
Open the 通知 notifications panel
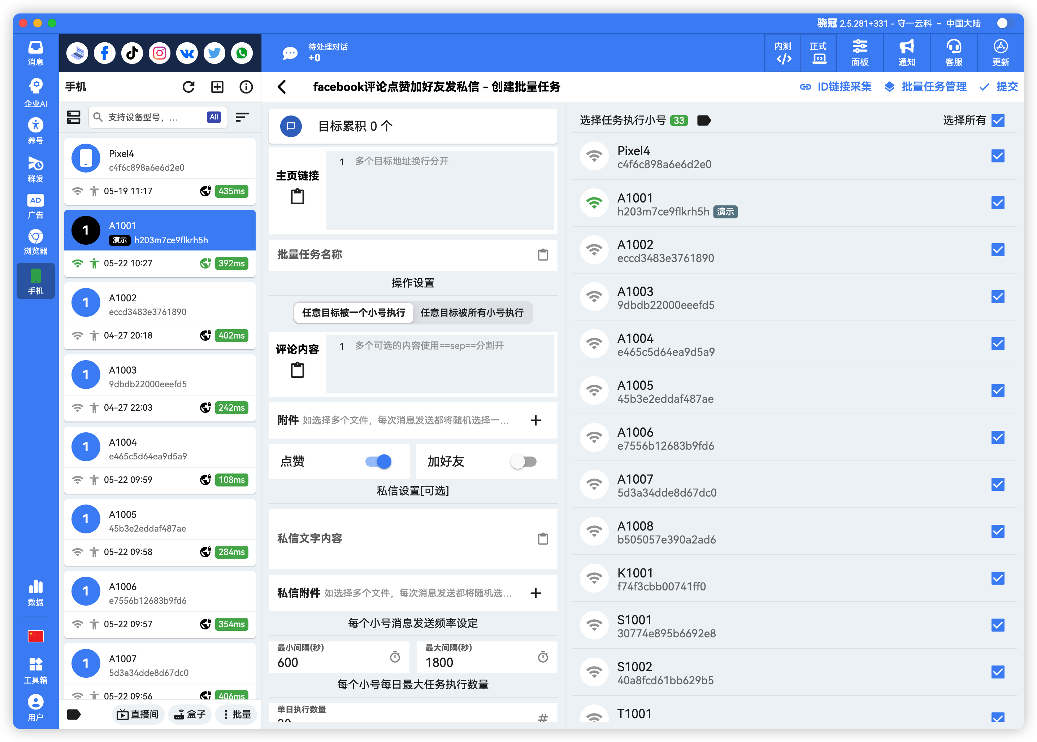coord(907,53)
